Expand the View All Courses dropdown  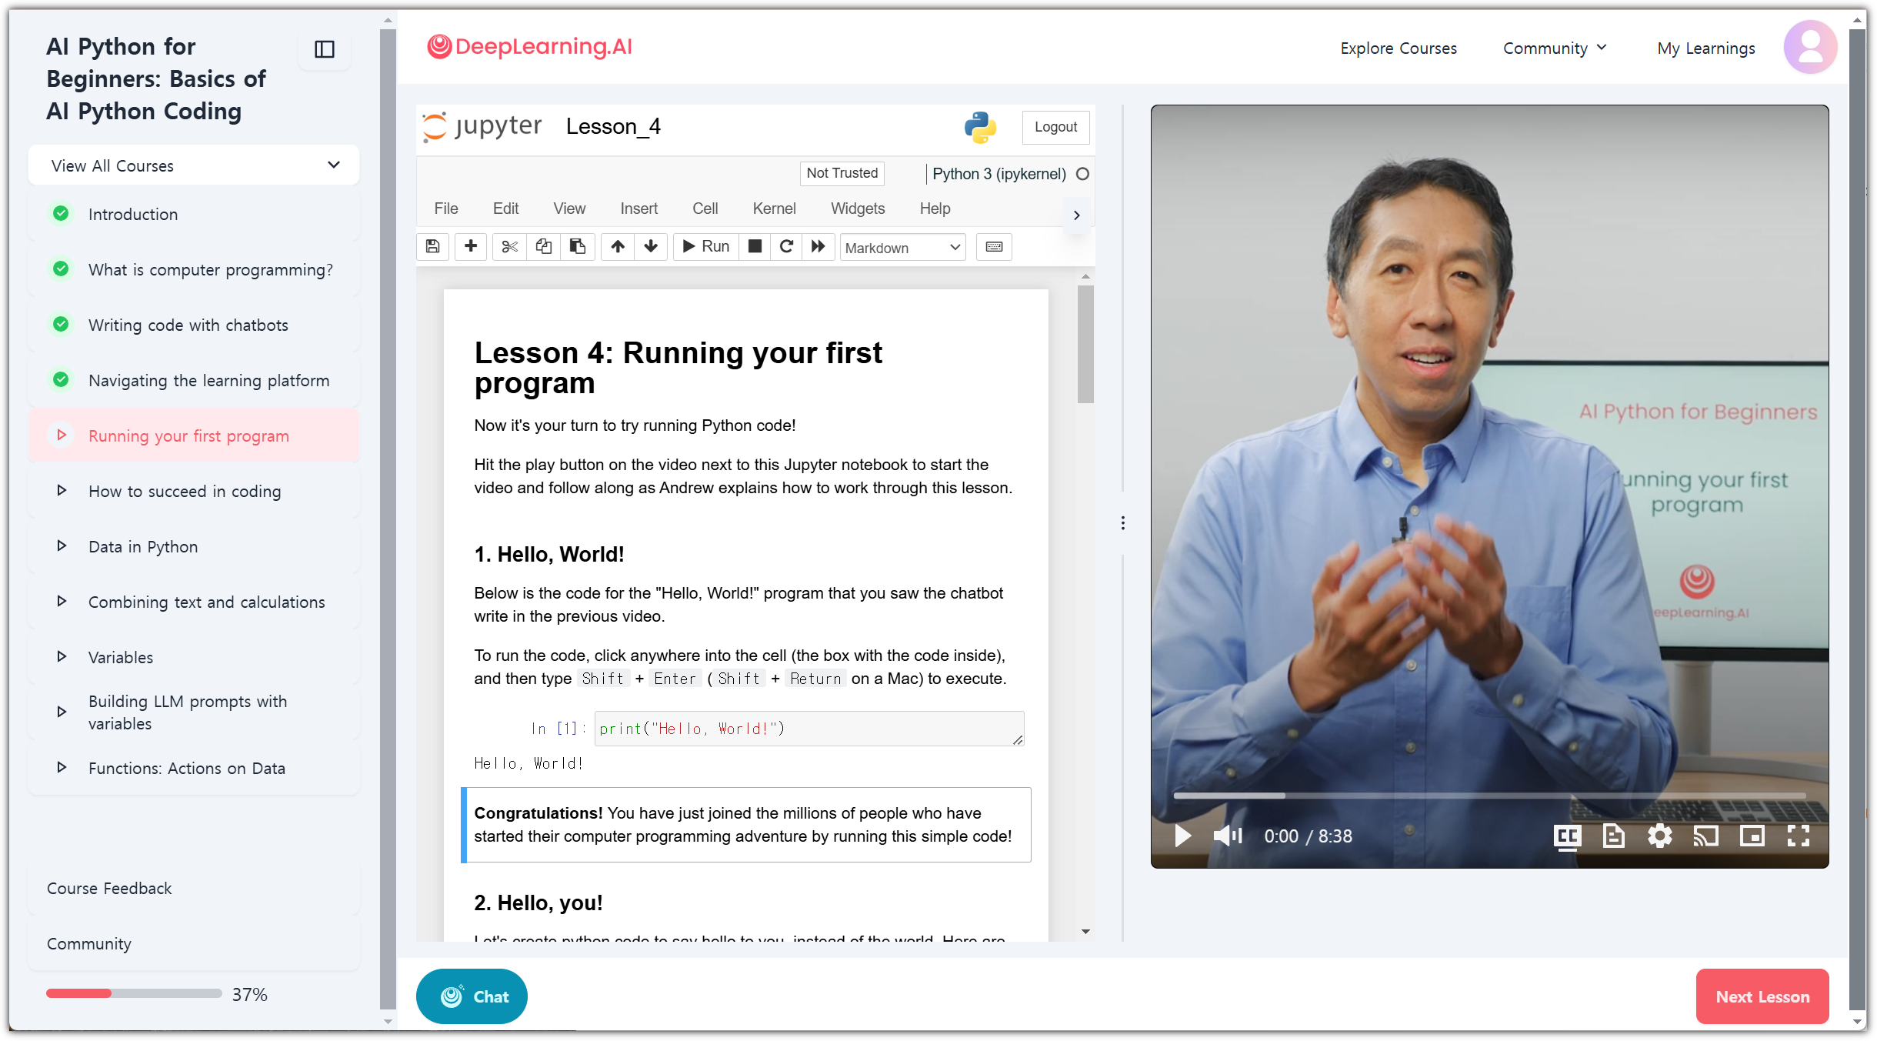194,165
